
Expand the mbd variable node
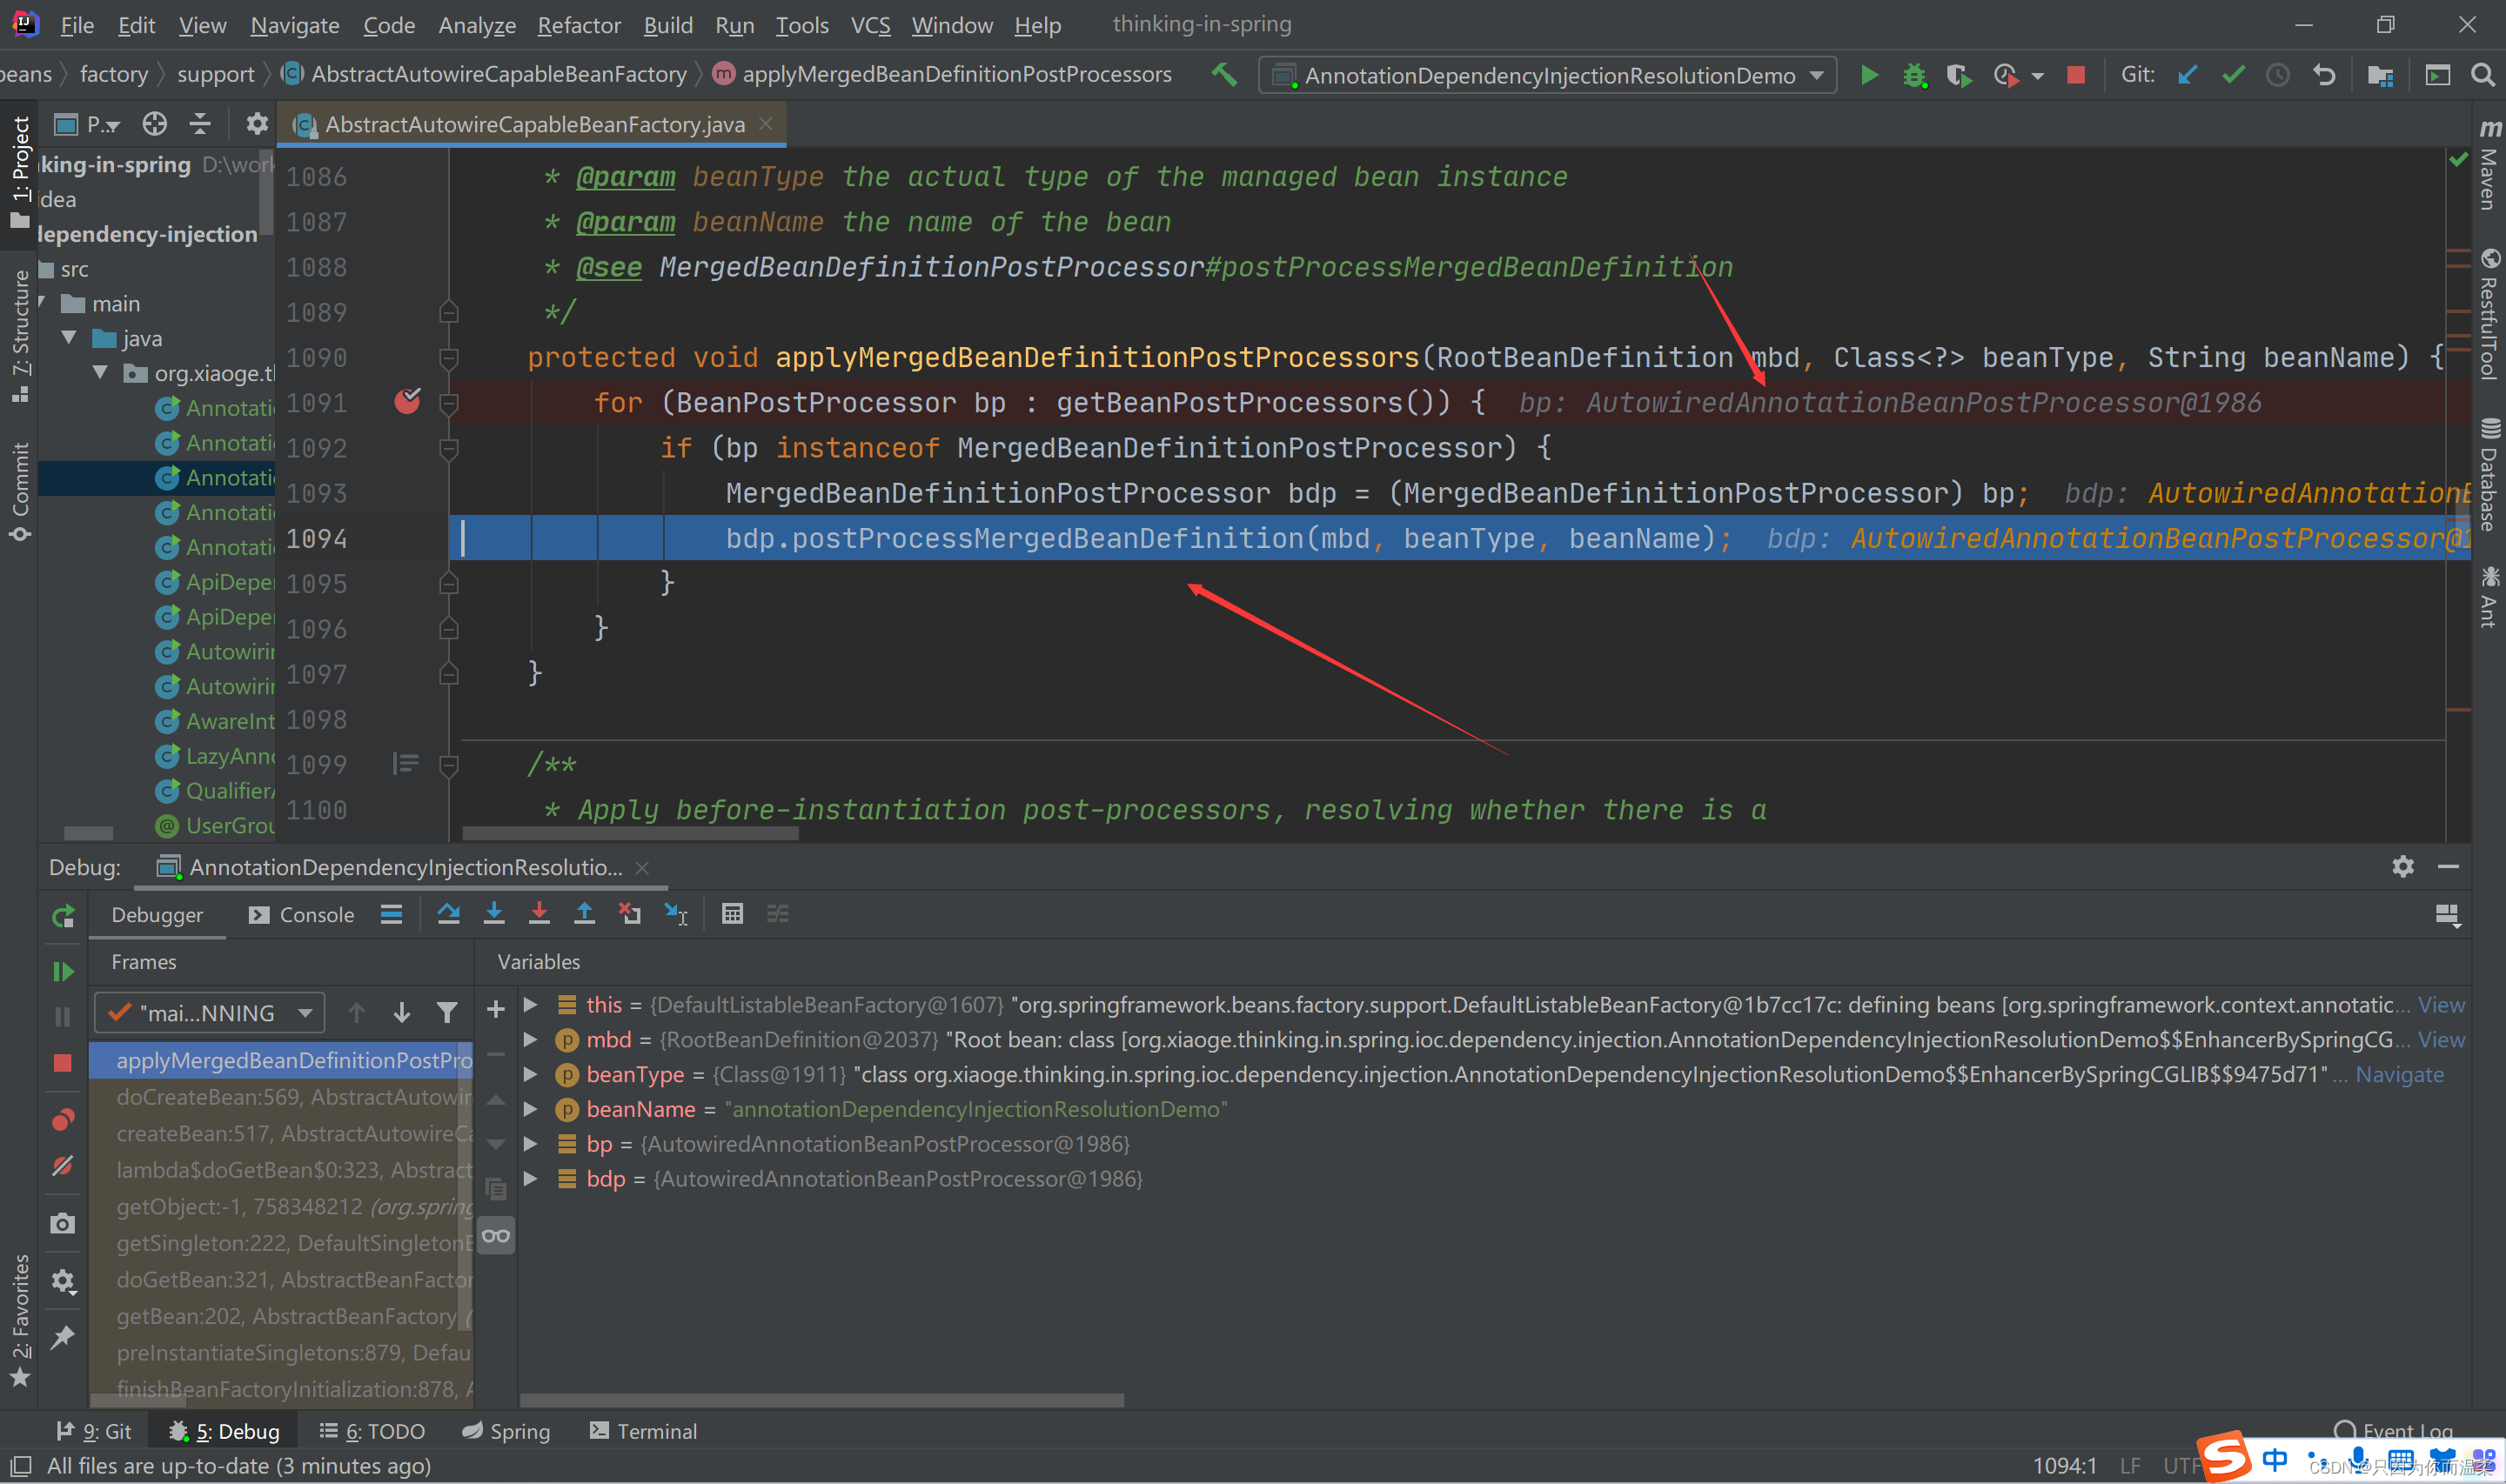click(531, 1040)
